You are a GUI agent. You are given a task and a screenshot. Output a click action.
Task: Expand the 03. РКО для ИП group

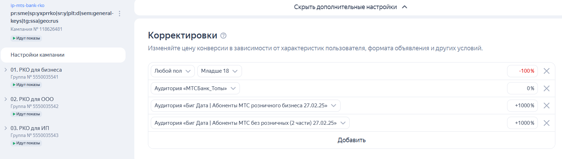coord(6,128)
